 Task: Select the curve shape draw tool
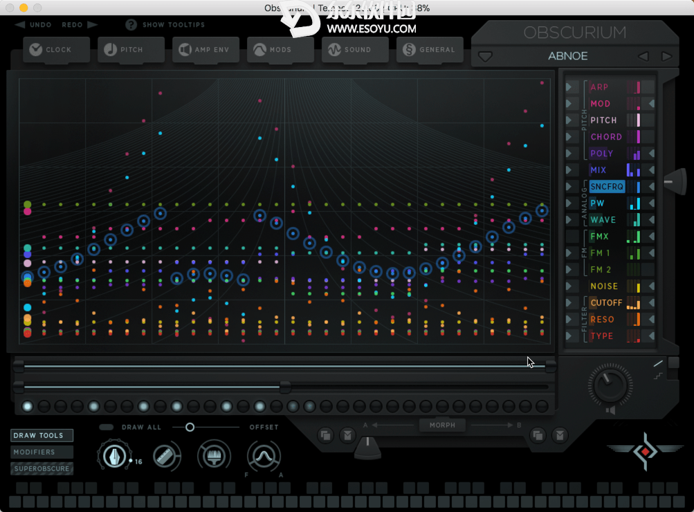[264, 456]
